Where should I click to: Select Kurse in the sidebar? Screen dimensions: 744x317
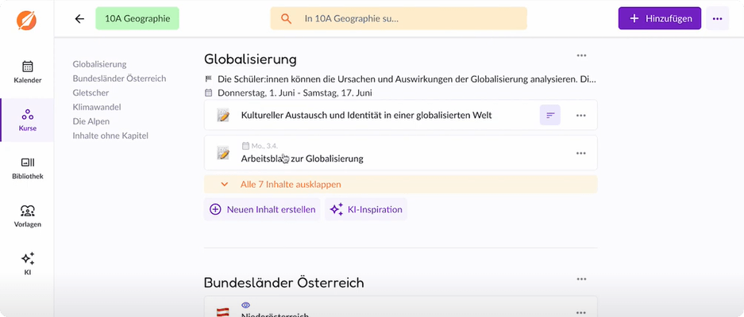coord(27,120)
